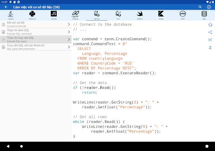Open the Swift 5 language tab
Viewport: 215px width, 151px height.
click(x=140, y=15)
